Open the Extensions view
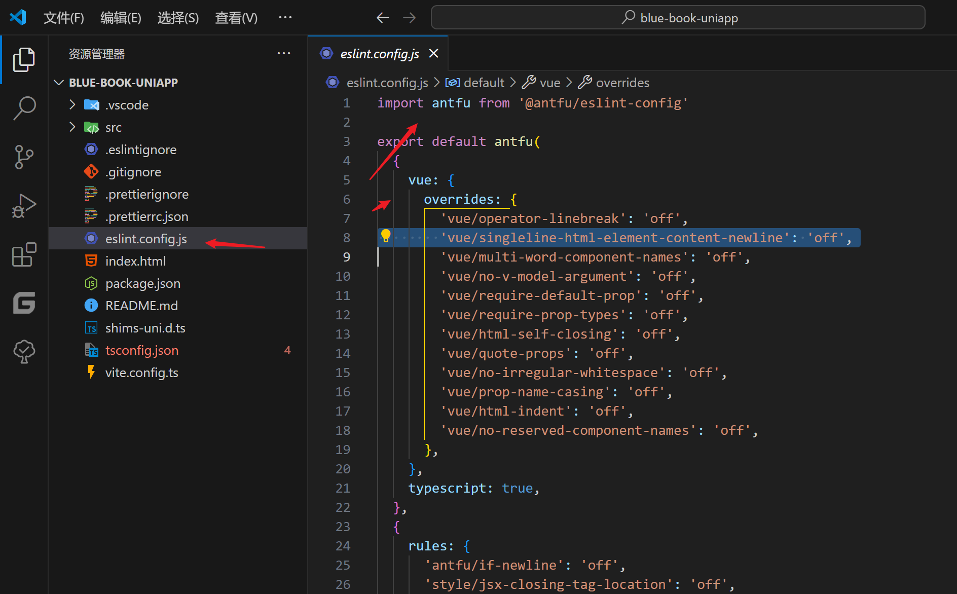 [x=24, y=254]
